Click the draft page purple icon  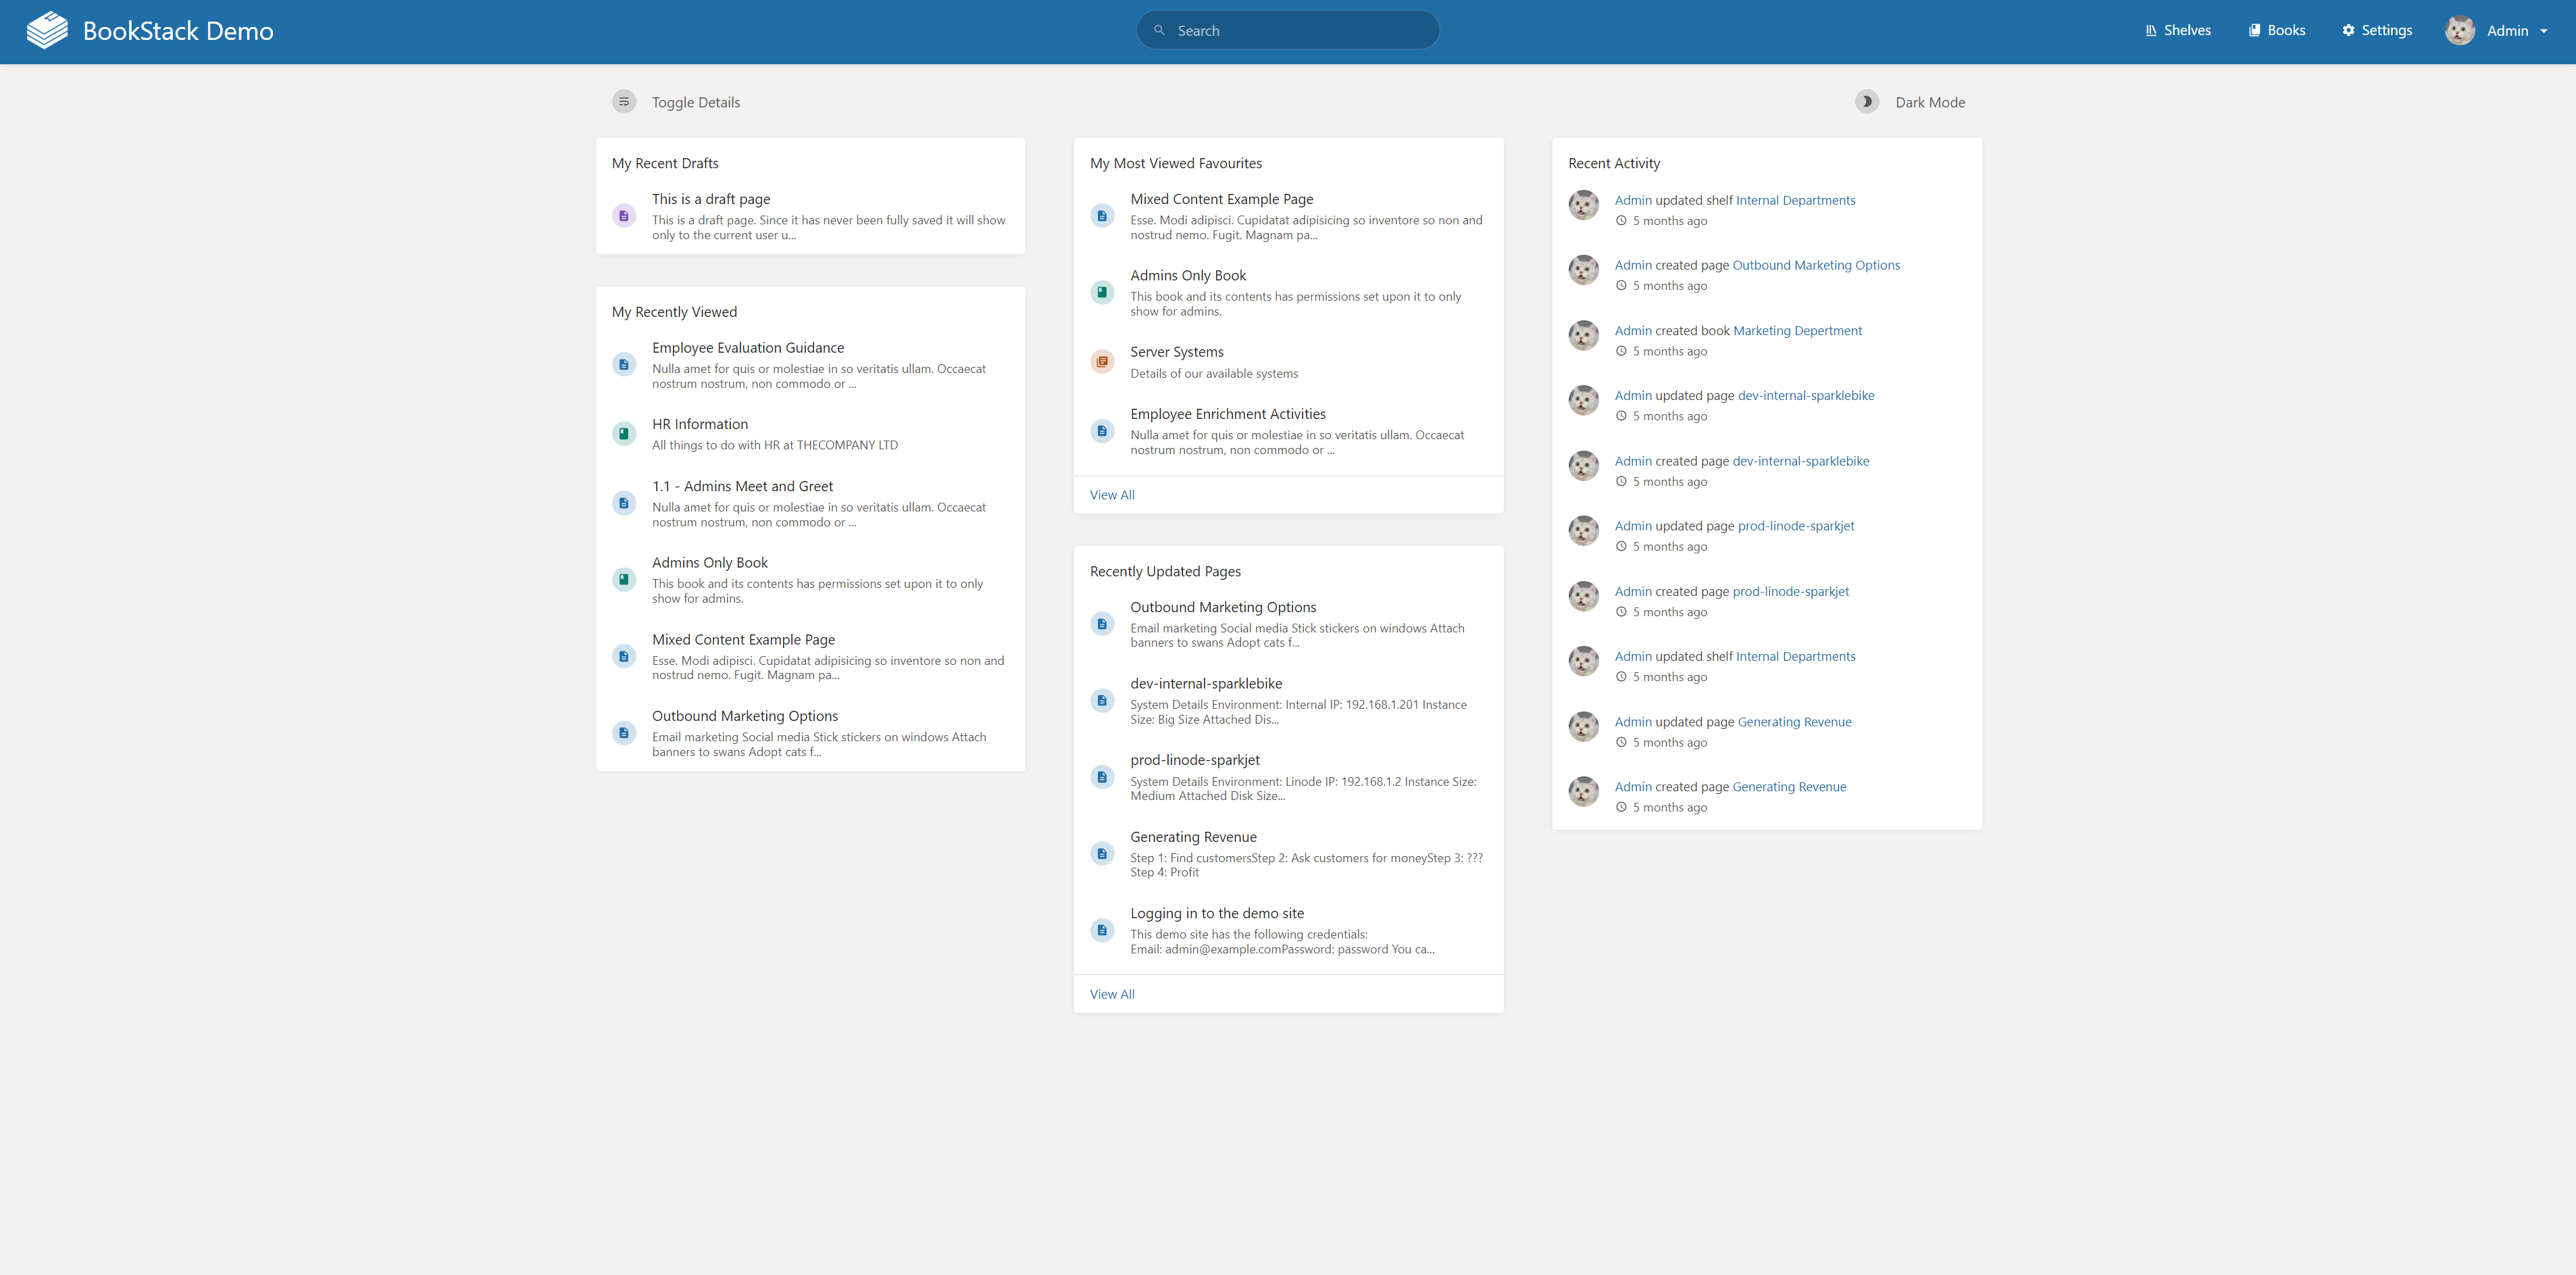624,216
